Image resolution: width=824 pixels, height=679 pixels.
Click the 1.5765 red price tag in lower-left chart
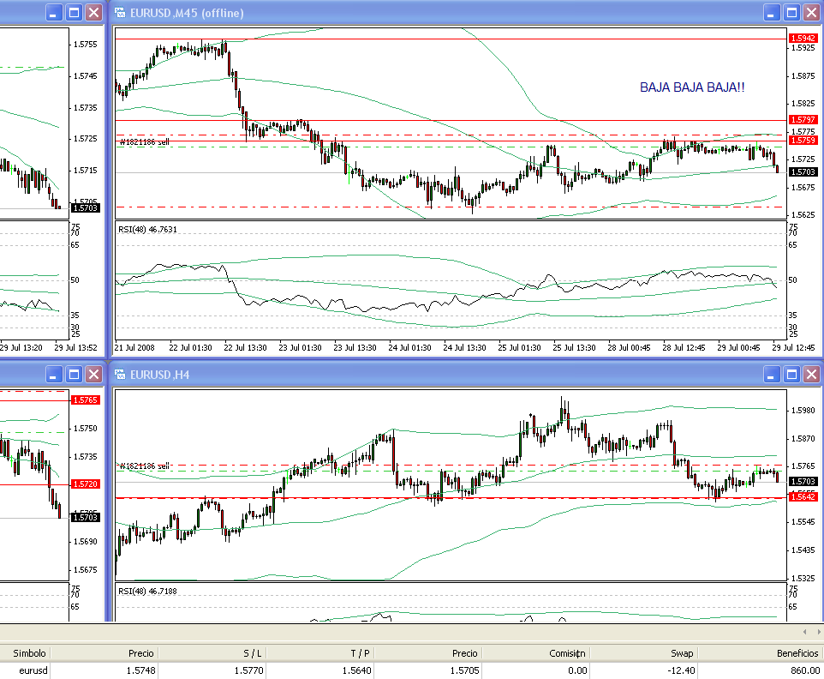[x=85, y=400]
